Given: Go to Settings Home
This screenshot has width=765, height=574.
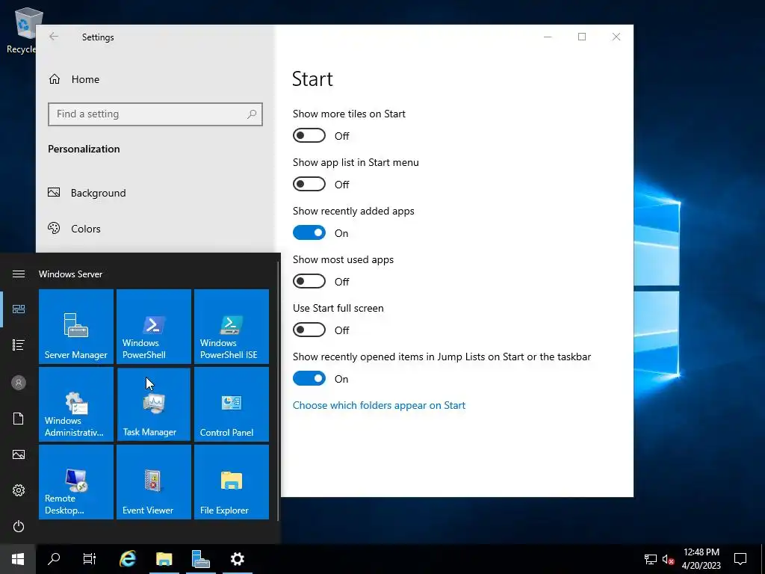Looking at the screenshot, I should (x=74, y=79).
